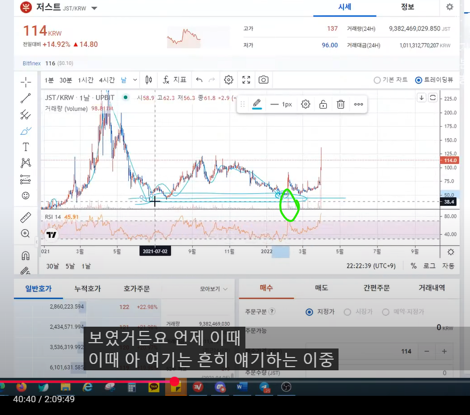
Task: Open page settings gear at top right
Action: [450, 7]
